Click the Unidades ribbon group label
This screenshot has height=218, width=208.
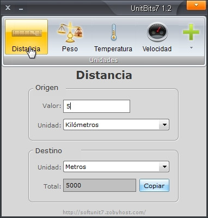[x=103, y=60]
